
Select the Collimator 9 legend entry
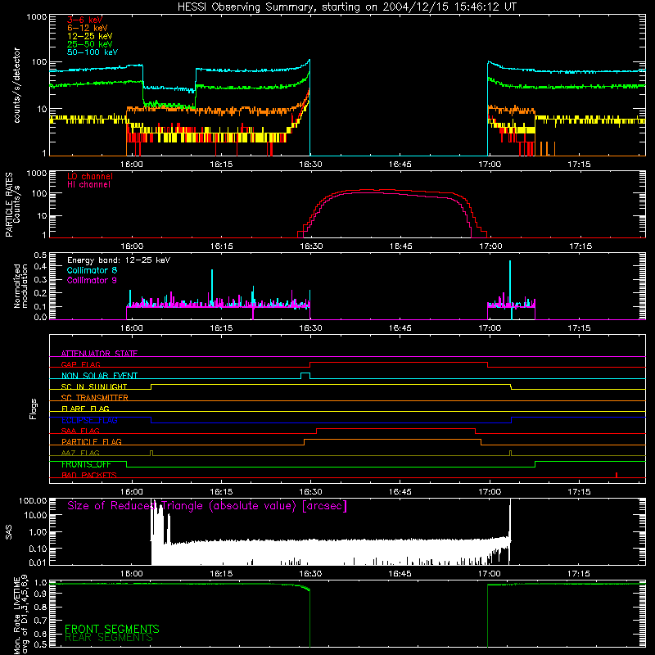[92, 280]
